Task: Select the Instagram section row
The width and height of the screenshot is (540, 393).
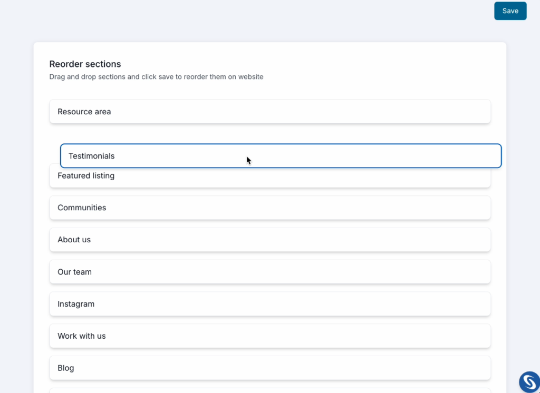Action: pos(270,304)
